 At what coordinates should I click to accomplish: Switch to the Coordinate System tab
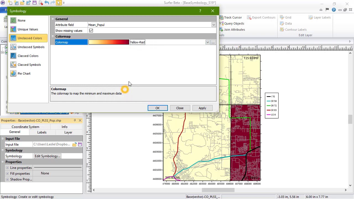(25, 127)
